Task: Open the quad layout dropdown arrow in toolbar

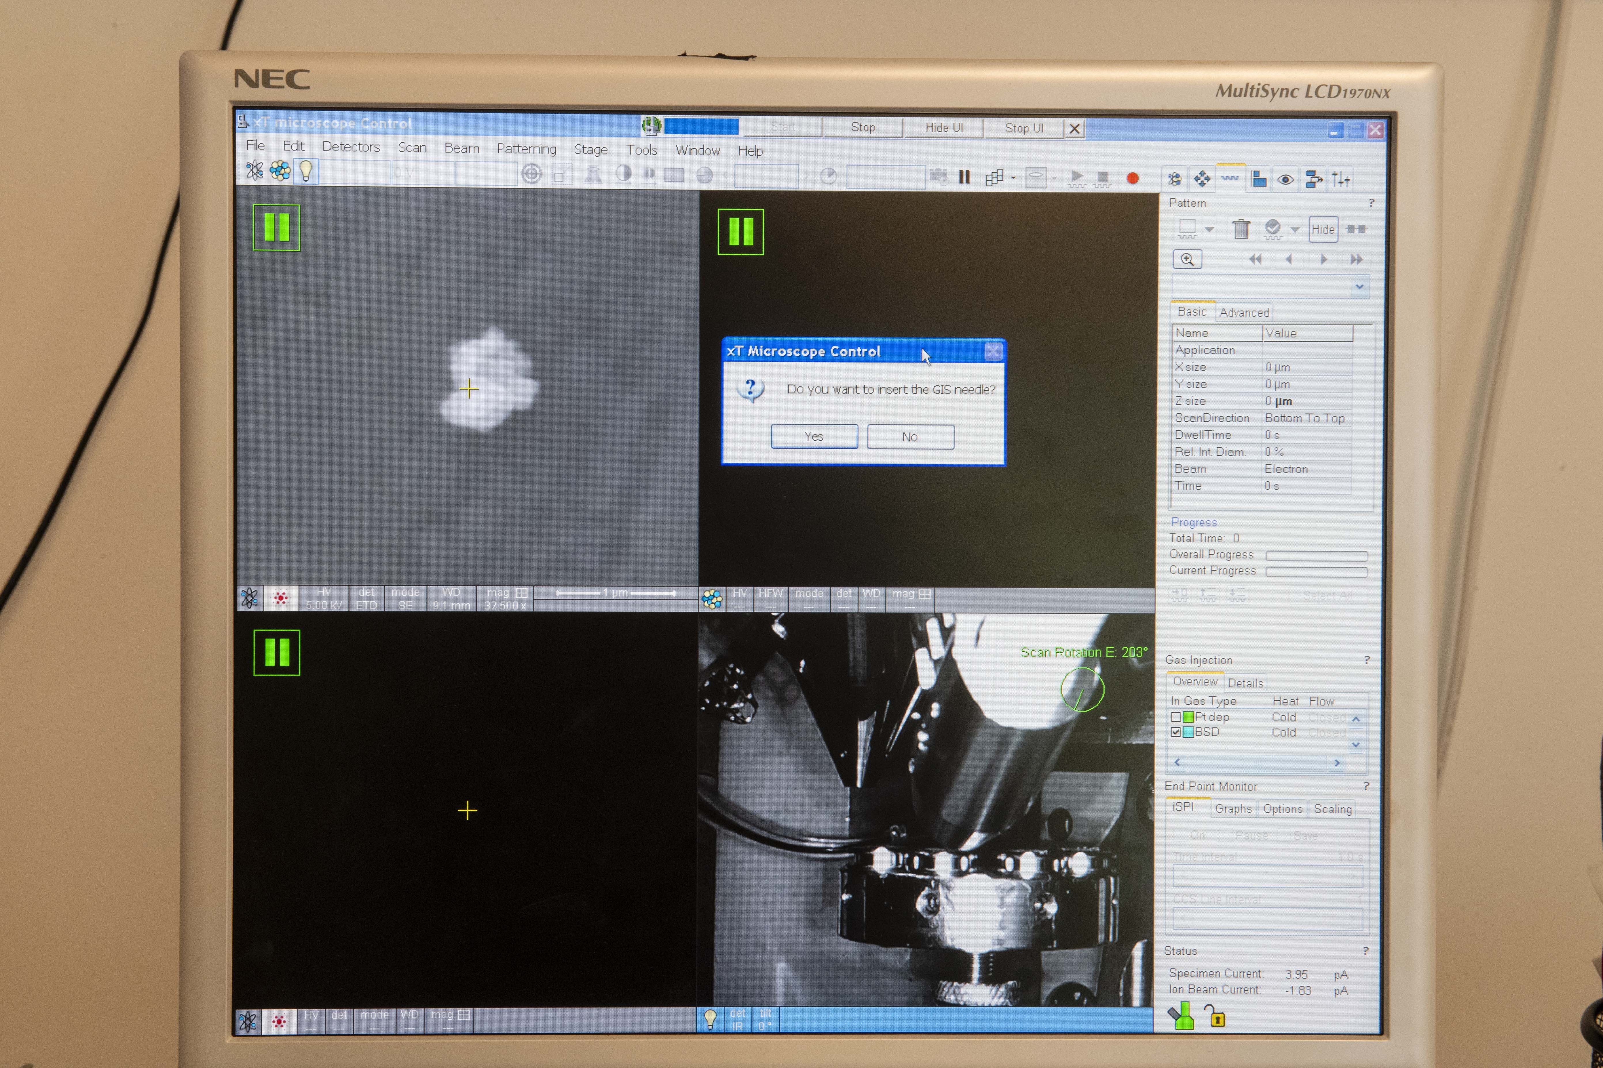Action: coord(1013,178)
